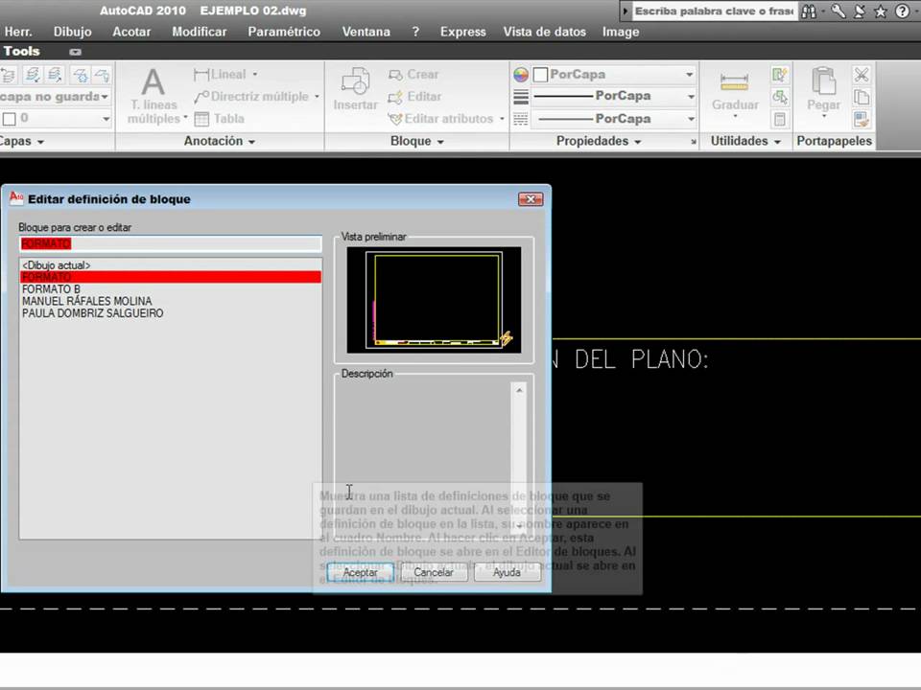Click the Copiar clipboard icon
The height and width of the screenshot is (690, 921).
tap(862, 97)
